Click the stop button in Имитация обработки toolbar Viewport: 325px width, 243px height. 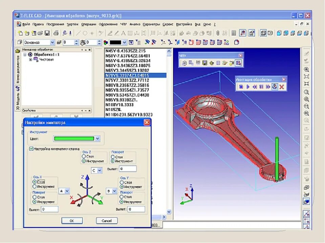click(241, 87)
